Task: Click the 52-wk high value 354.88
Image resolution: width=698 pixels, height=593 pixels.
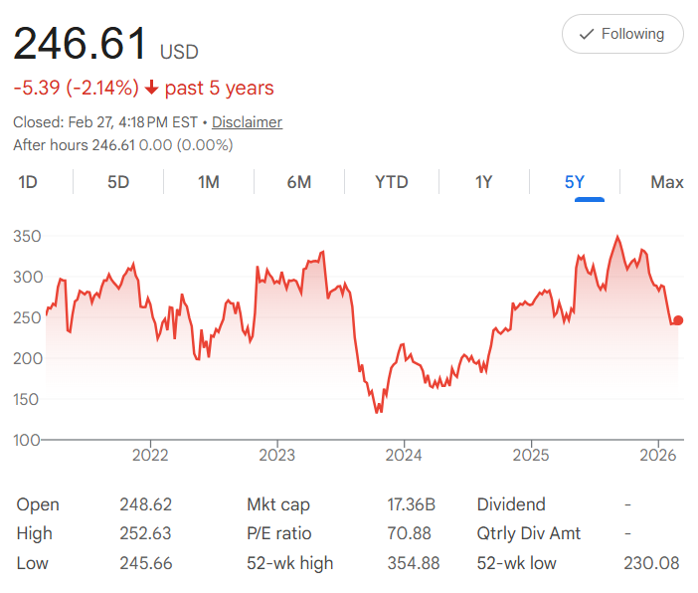Action: click(414, 563)
